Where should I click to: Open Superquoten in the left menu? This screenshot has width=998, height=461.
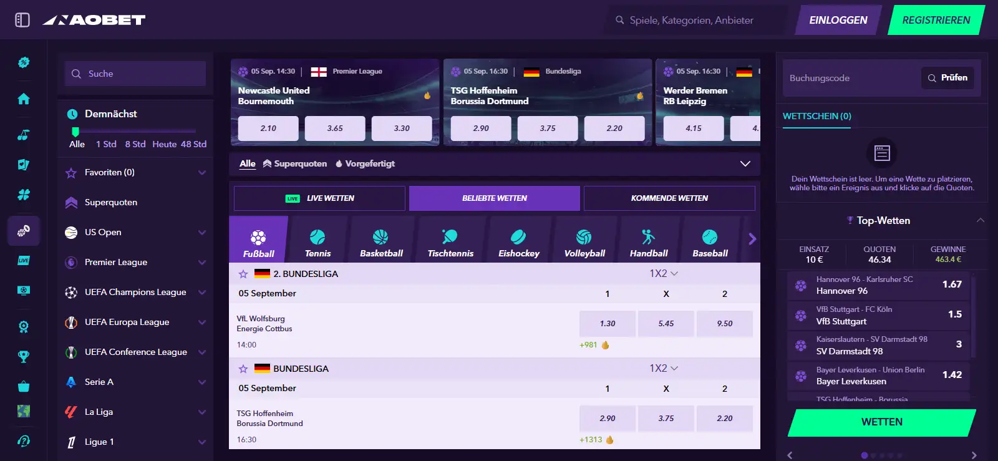pos(111,202)
